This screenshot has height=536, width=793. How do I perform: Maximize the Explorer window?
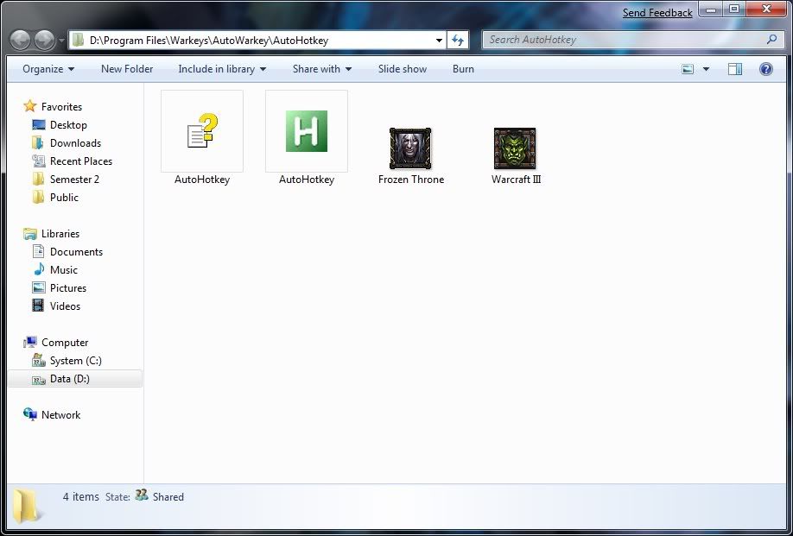[734, 9]
